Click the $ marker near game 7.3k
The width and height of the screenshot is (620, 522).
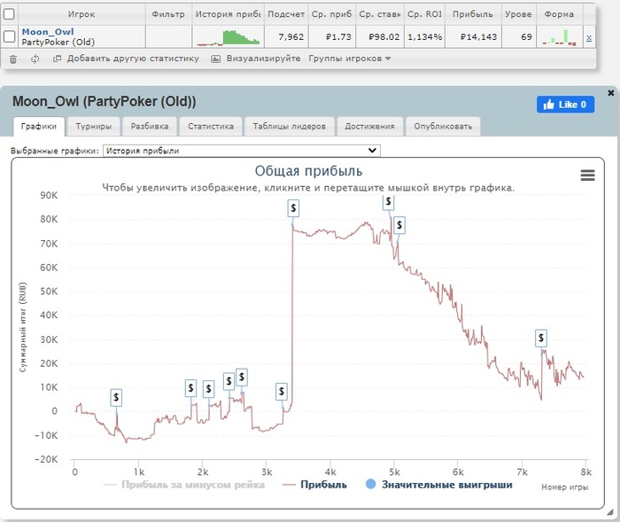click(541, 339)
